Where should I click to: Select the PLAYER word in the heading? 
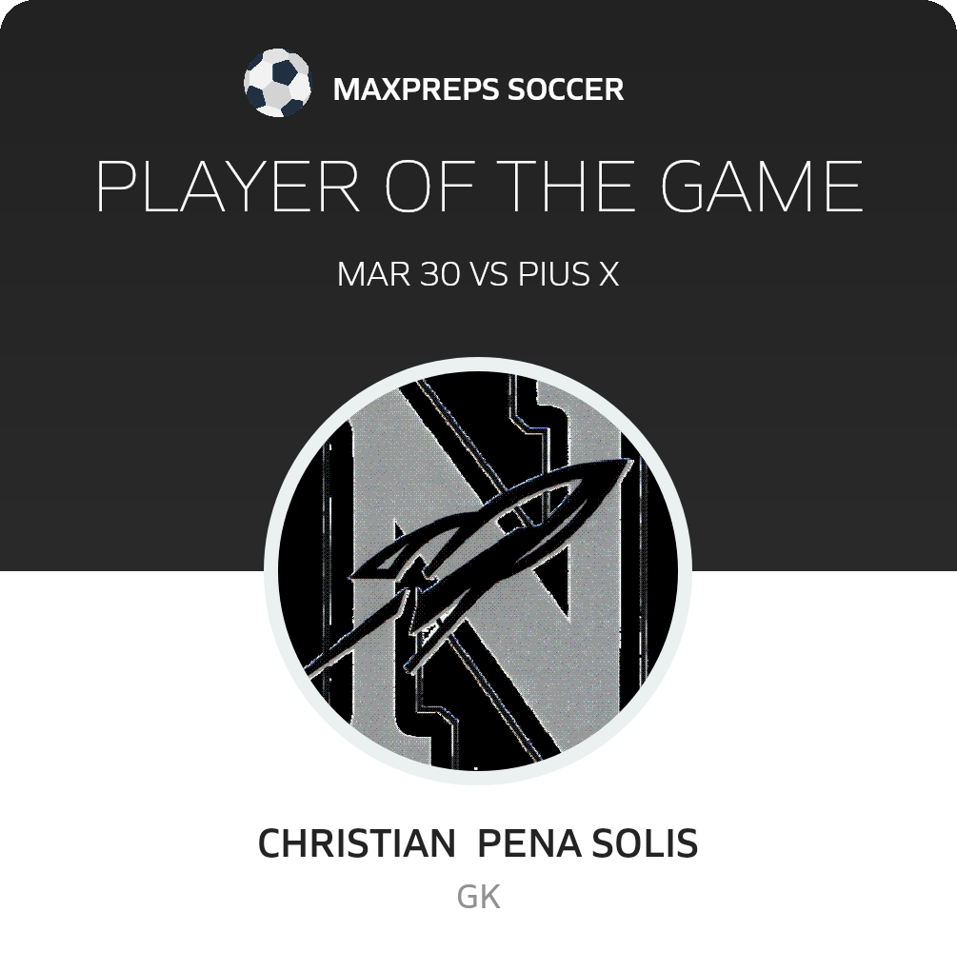pos(228,187)
